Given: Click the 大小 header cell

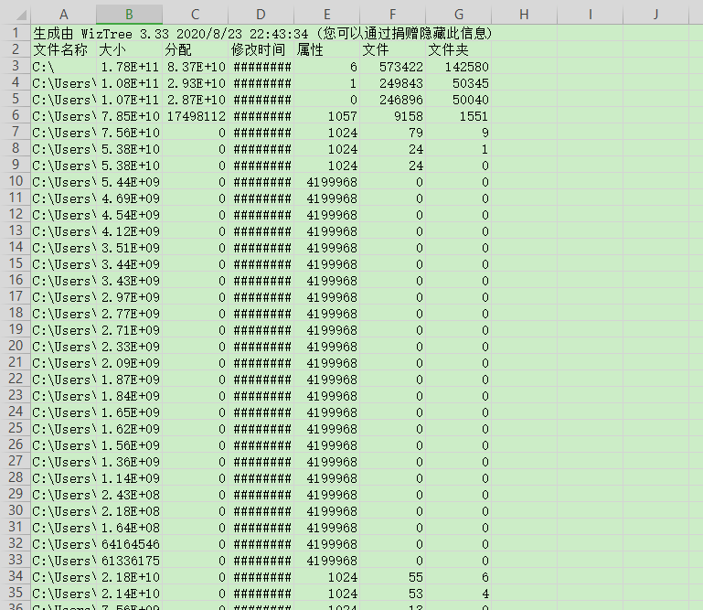Looking at the screenshot, I should (x=129, y=49).
